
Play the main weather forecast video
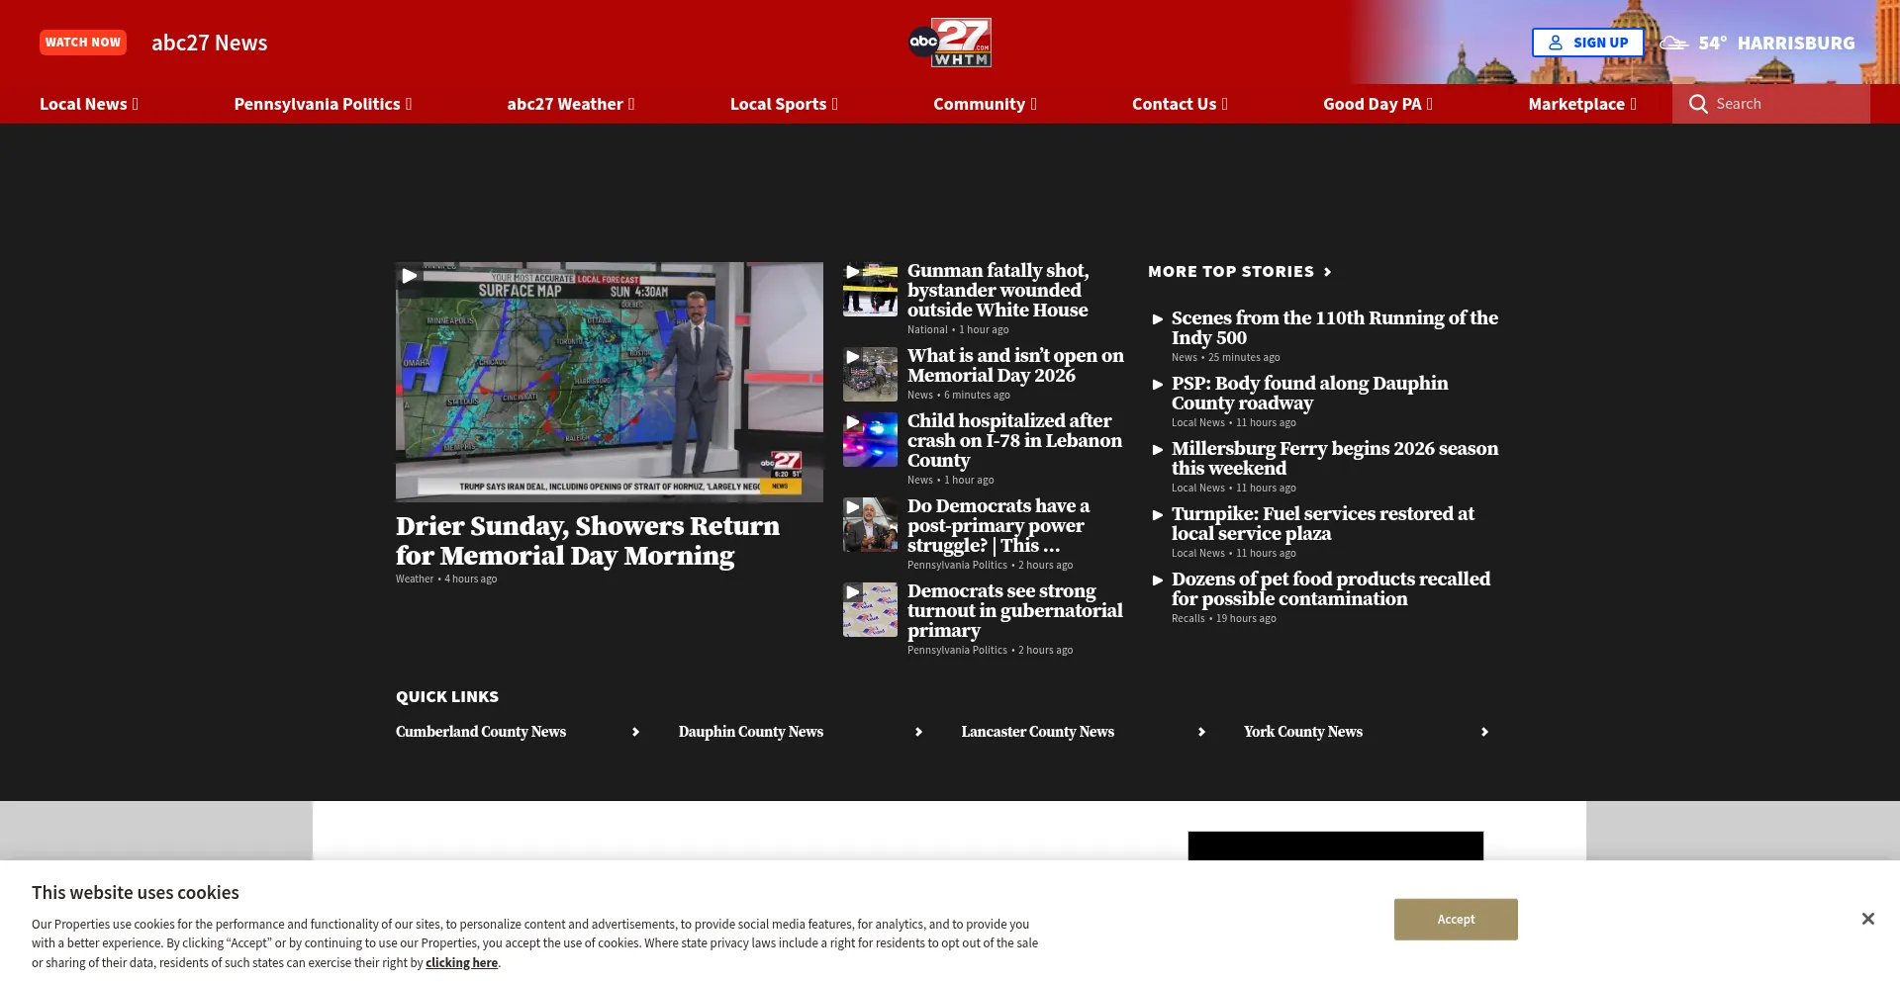410,276
